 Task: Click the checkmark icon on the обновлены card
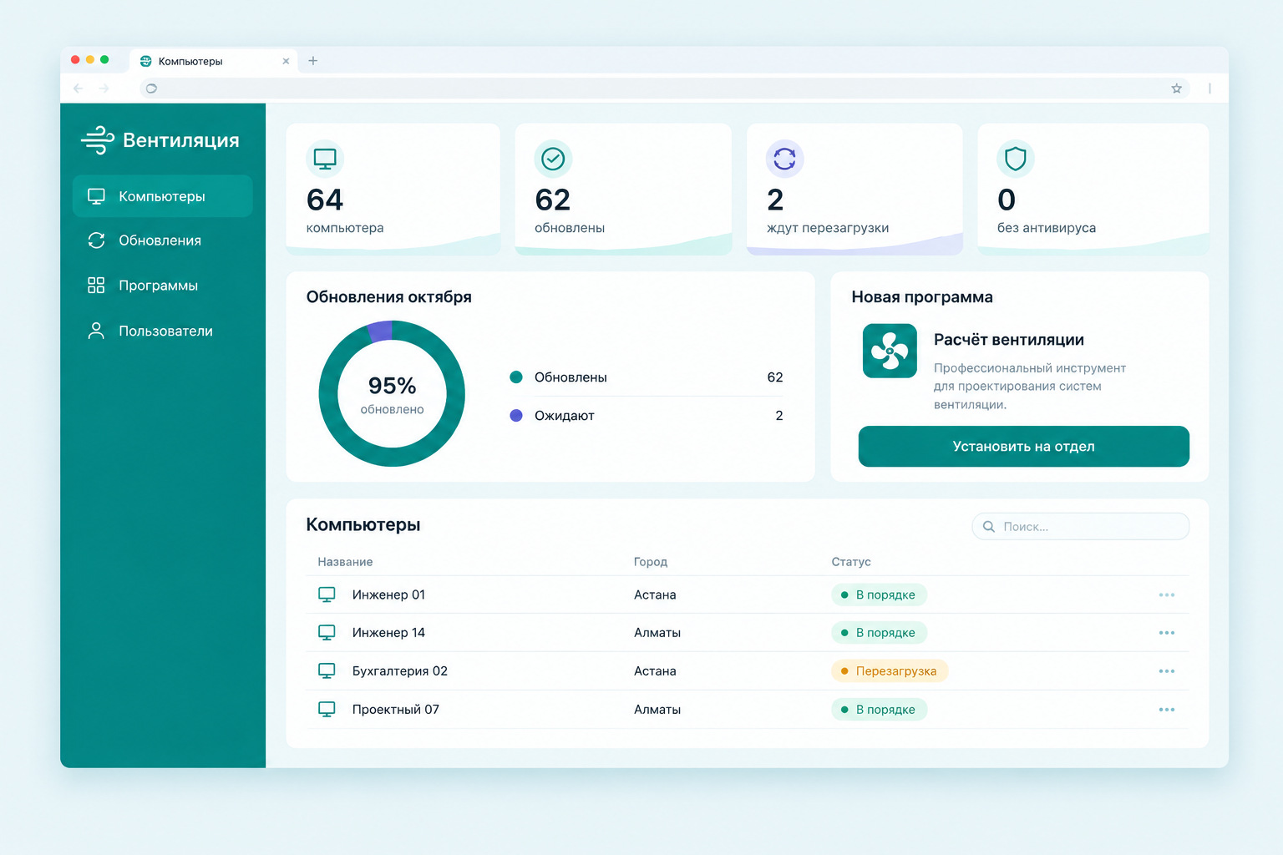tap(553, 159)
